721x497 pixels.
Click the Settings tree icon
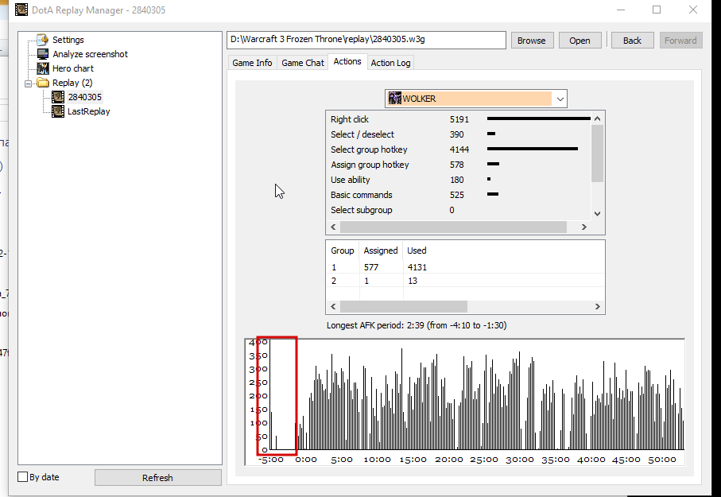43,40
